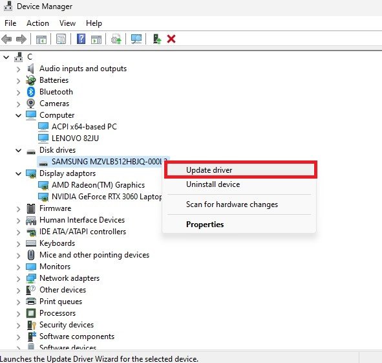Click the Update driver toolbar icon
Screen dimensions: 382x363
[x=116, y=39]
